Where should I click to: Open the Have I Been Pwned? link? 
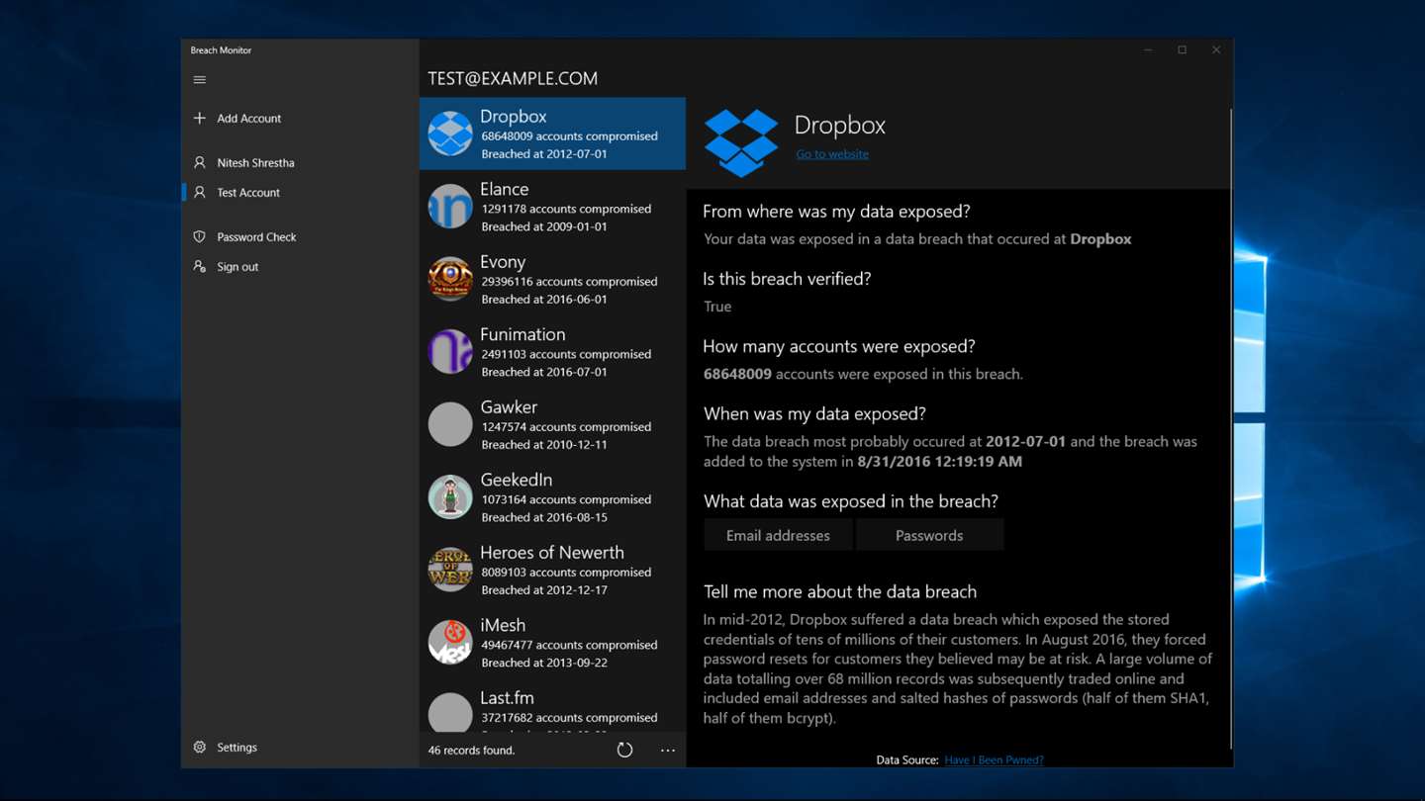[994, 759]
